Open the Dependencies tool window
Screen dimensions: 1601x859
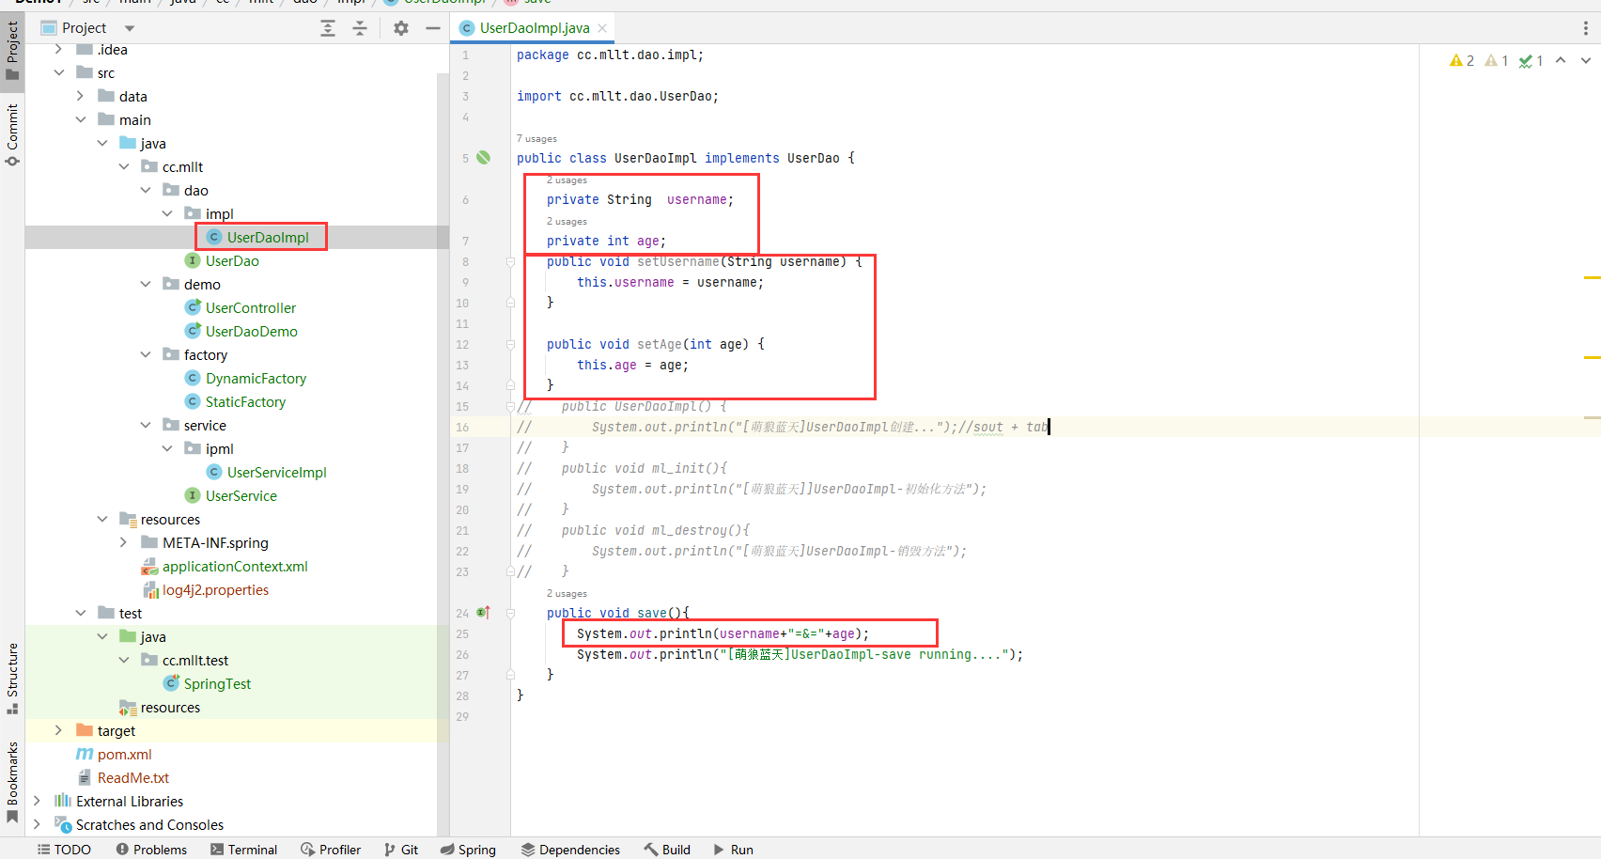(x=570, y=849)
